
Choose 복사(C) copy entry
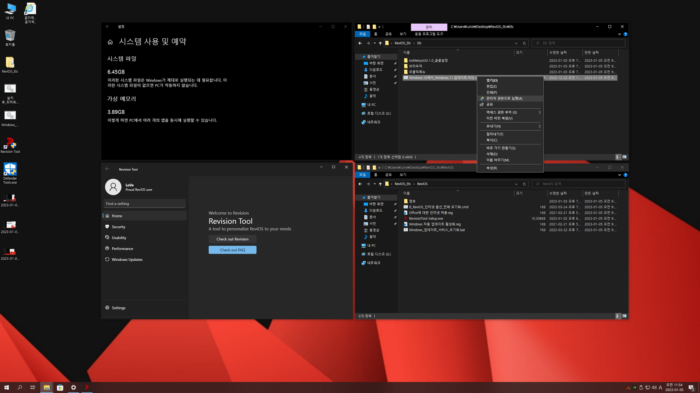pos(510,140)
